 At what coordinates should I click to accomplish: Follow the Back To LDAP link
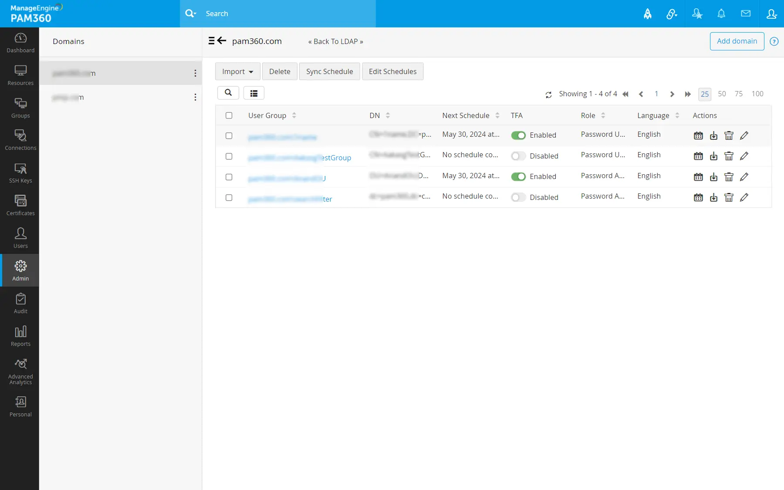pos(335,41)
